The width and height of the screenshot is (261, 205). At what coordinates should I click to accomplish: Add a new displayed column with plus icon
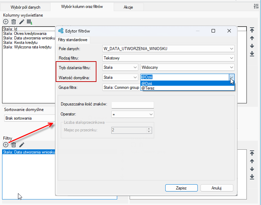tap(6, 22)
